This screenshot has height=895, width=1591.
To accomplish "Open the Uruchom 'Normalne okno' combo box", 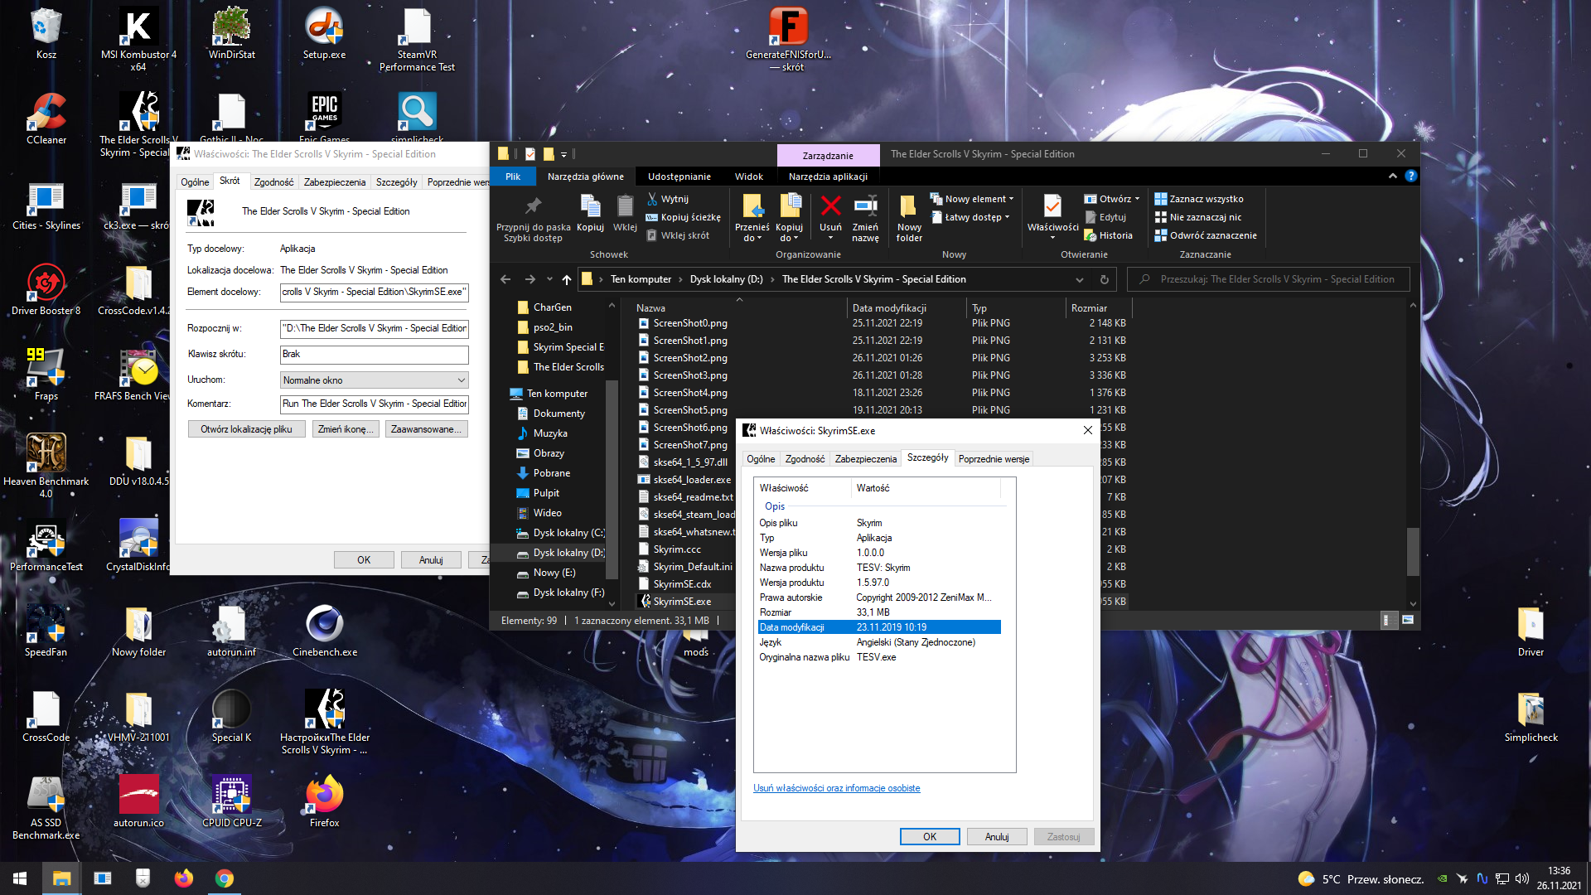I will [x=375, y=380].
